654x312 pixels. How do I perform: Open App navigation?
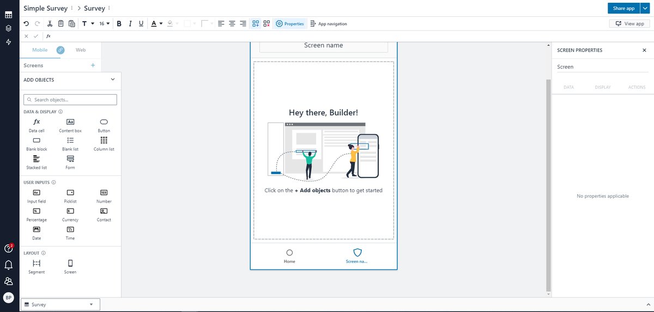pos(328,23)
